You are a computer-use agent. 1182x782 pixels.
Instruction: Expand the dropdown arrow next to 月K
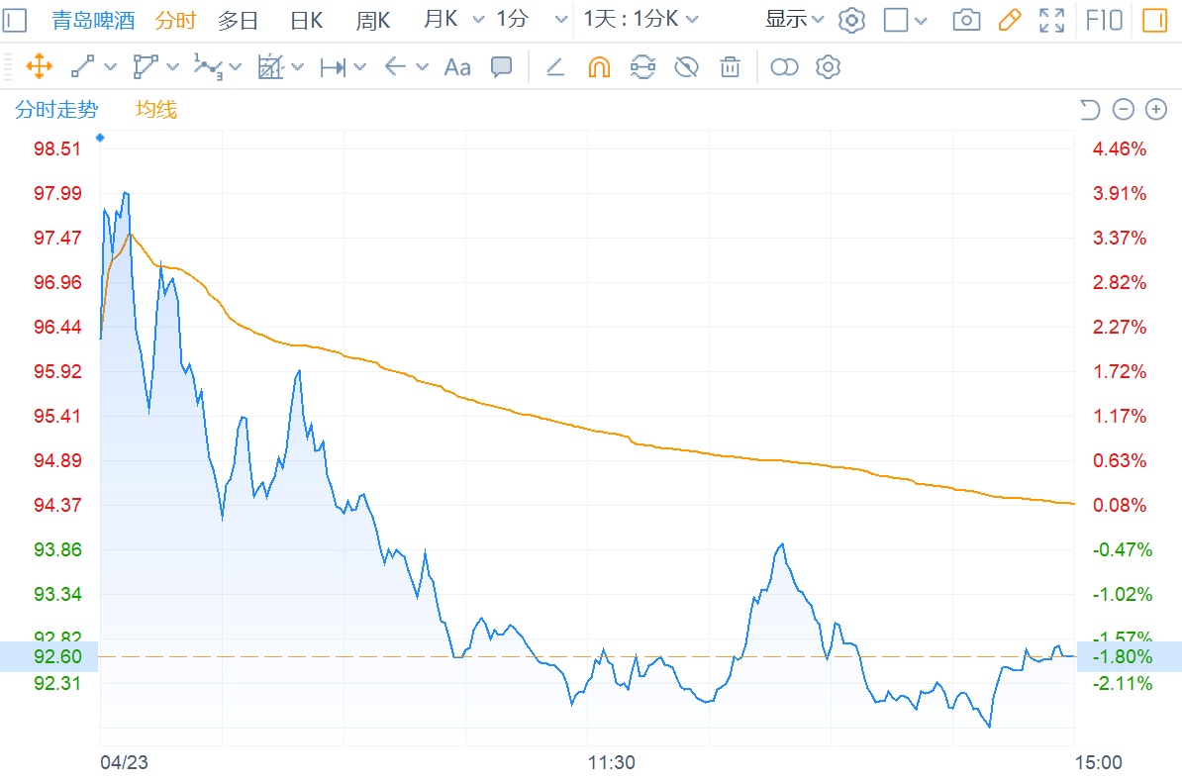pyautogui.click(x=479, y=20)
